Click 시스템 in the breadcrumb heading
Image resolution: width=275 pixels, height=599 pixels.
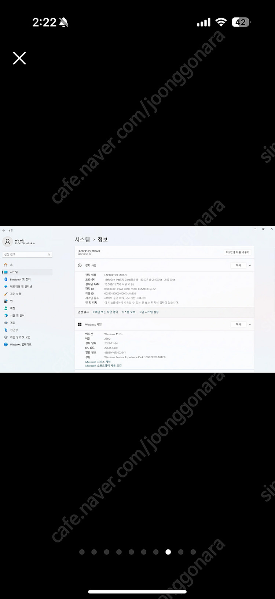pyautogui.click(x=82, y=239)
